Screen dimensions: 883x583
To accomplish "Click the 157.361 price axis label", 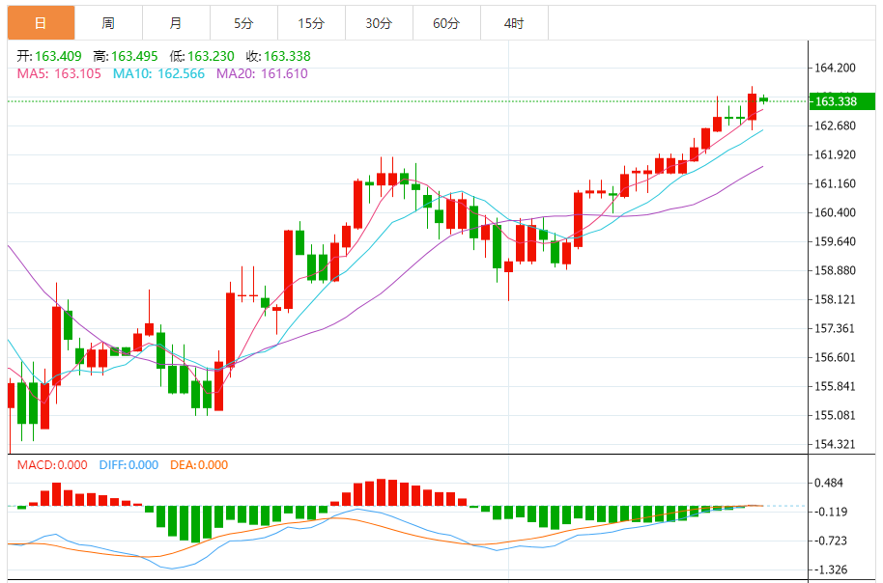I will (x=836, y=328).
